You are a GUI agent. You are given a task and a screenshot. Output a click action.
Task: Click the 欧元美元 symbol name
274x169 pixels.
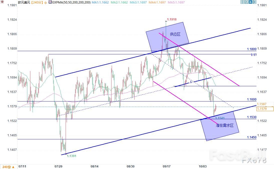tap(24, 2)
